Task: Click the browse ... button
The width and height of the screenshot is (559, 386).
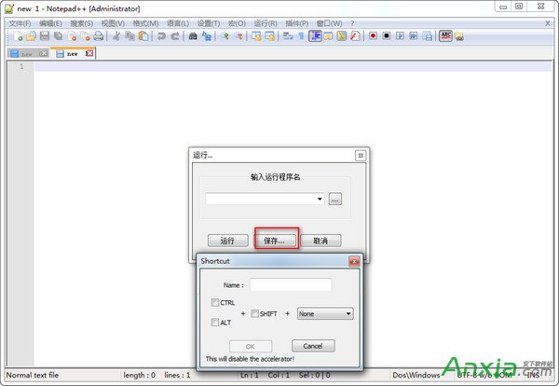Action: (x=334, y=200)
